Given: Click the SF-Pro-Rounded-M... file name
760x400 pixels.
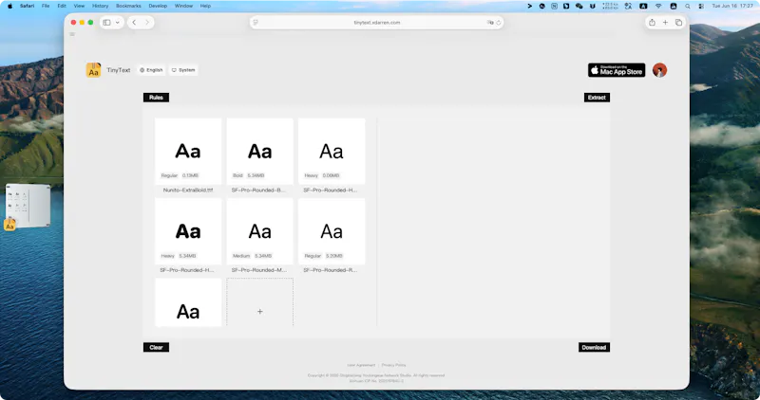Looking at the screenshot, I should tap(259, 270).
